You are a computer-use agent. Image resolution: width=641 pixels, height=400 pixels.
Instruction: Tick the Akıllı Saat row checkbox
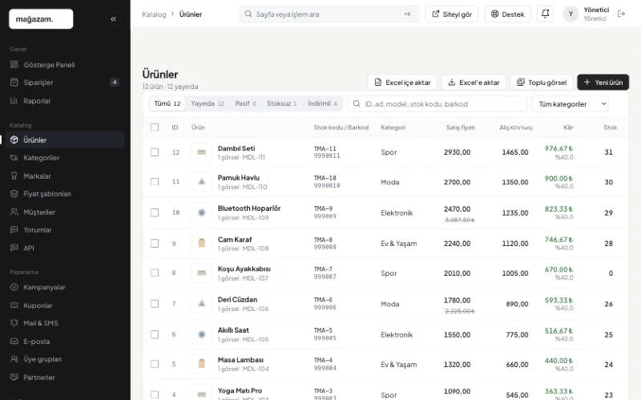(155, 334)
